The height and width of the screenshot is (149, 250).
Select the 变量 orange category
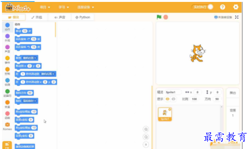7,104
